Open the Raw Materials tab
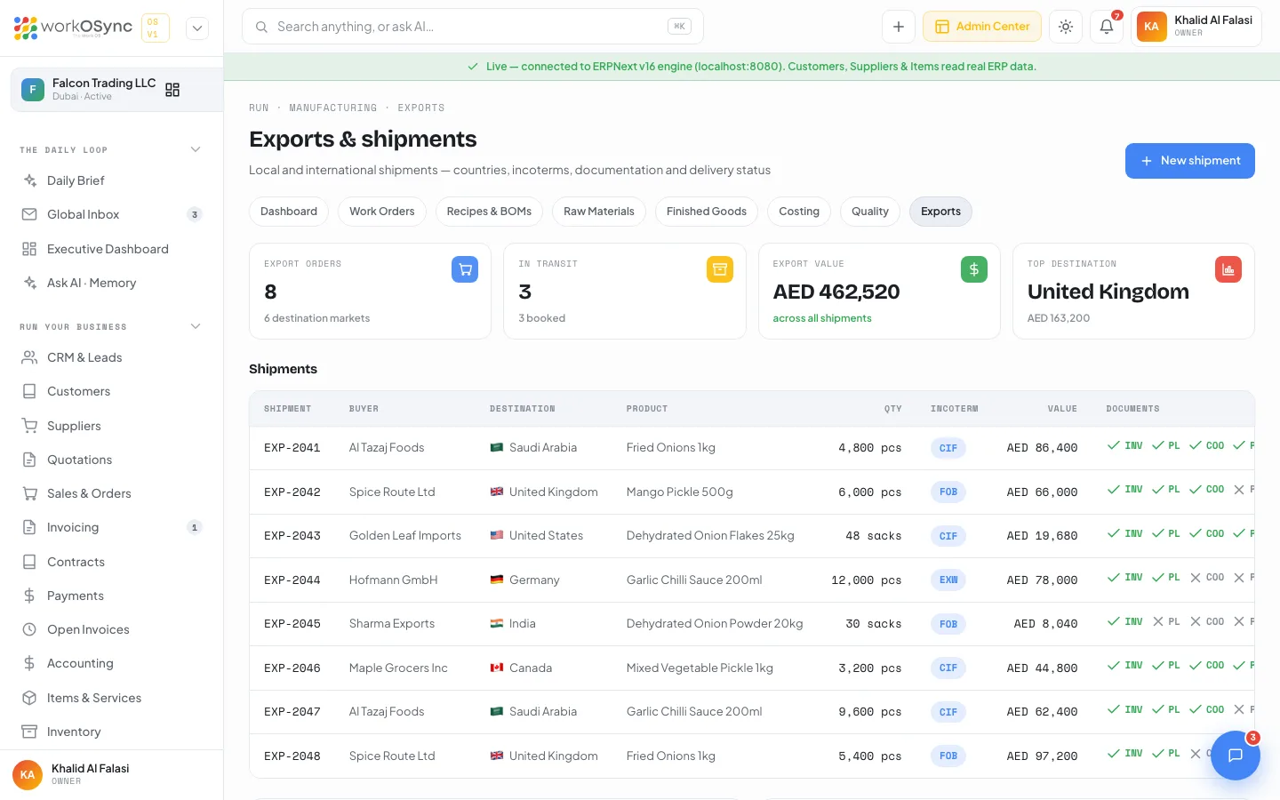This screenshot has width=1280, height=800. [599, 212]
